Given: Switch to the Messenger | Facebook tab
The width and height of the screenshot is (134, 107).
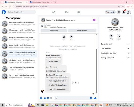Looking at the screenshot, I should (16, 2).
